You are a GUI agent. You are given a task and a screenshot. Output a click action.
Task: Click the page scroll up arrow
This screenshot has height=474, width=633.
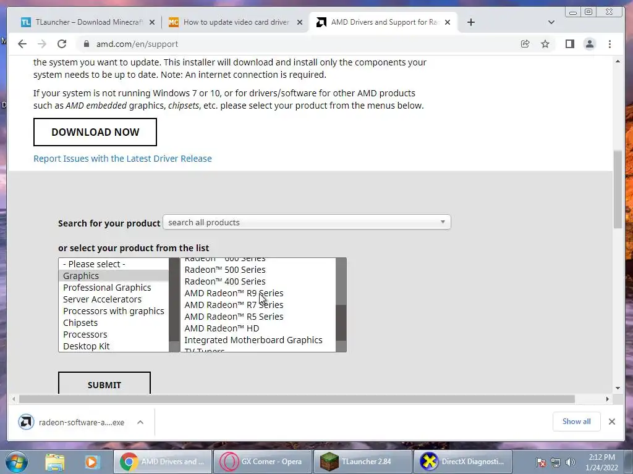click(x=618, y=61)
